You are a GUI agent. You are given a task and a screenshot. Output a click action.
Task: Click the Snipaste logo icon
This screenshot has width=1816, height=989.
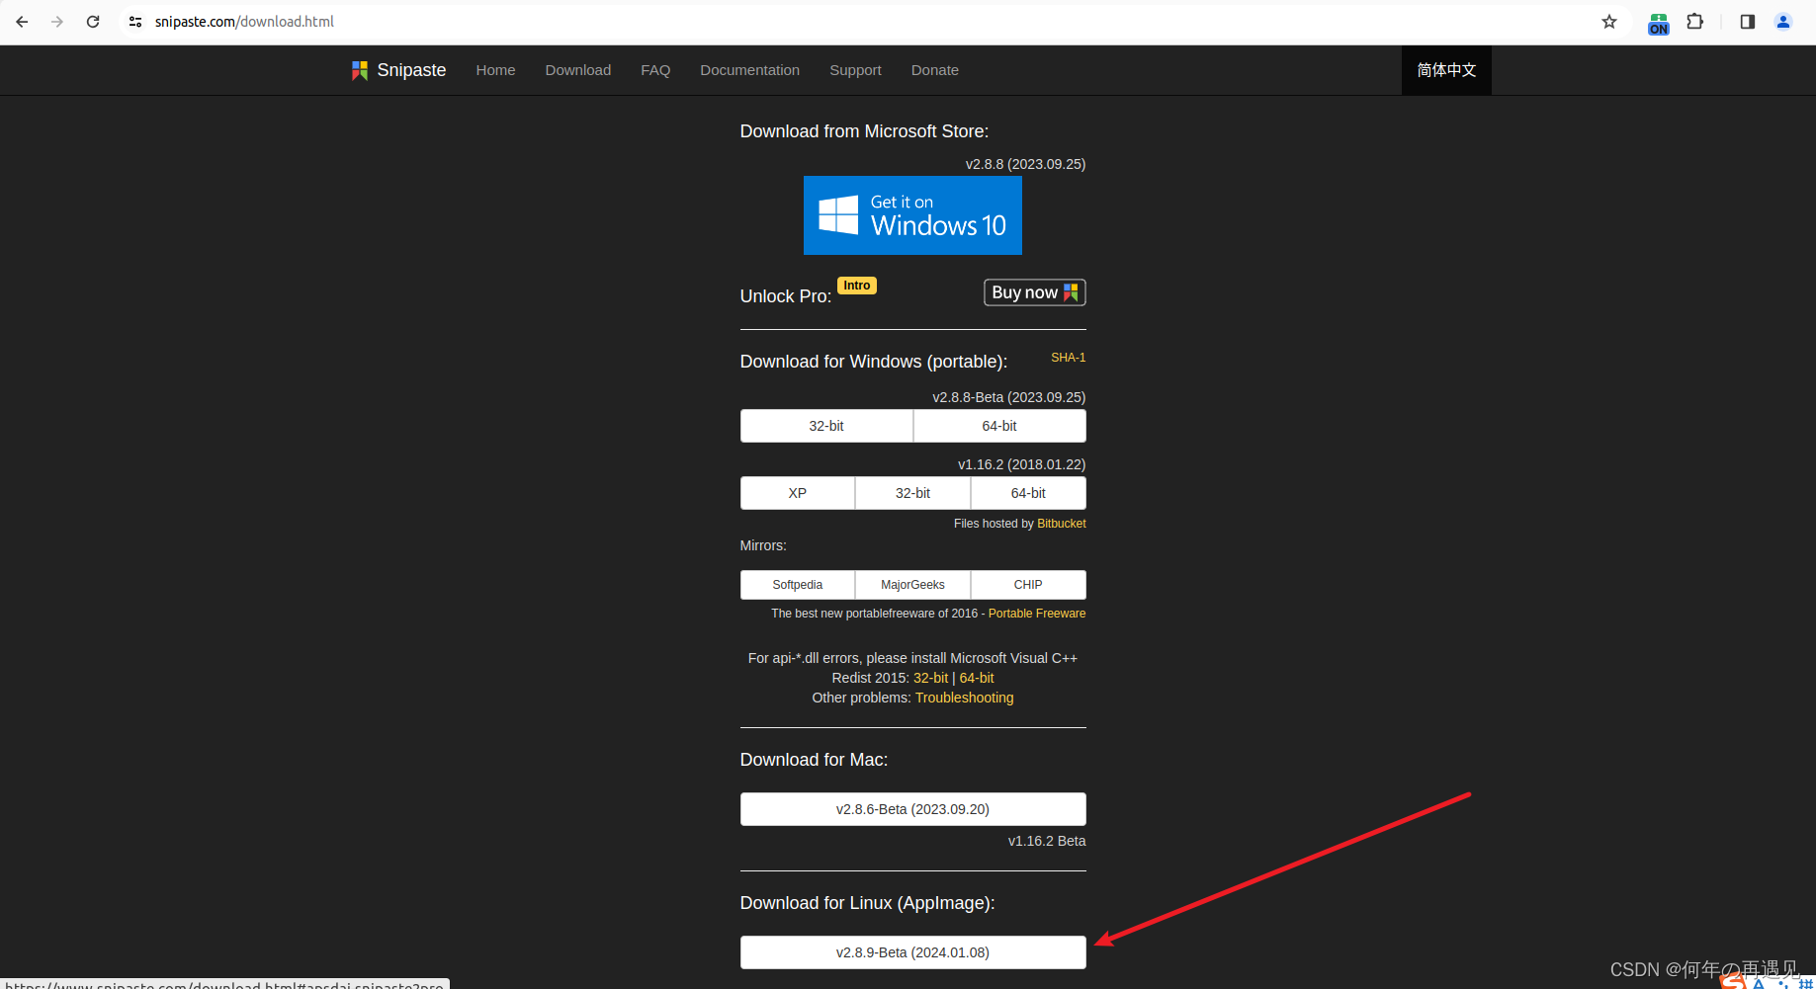[x=360, y=70]
